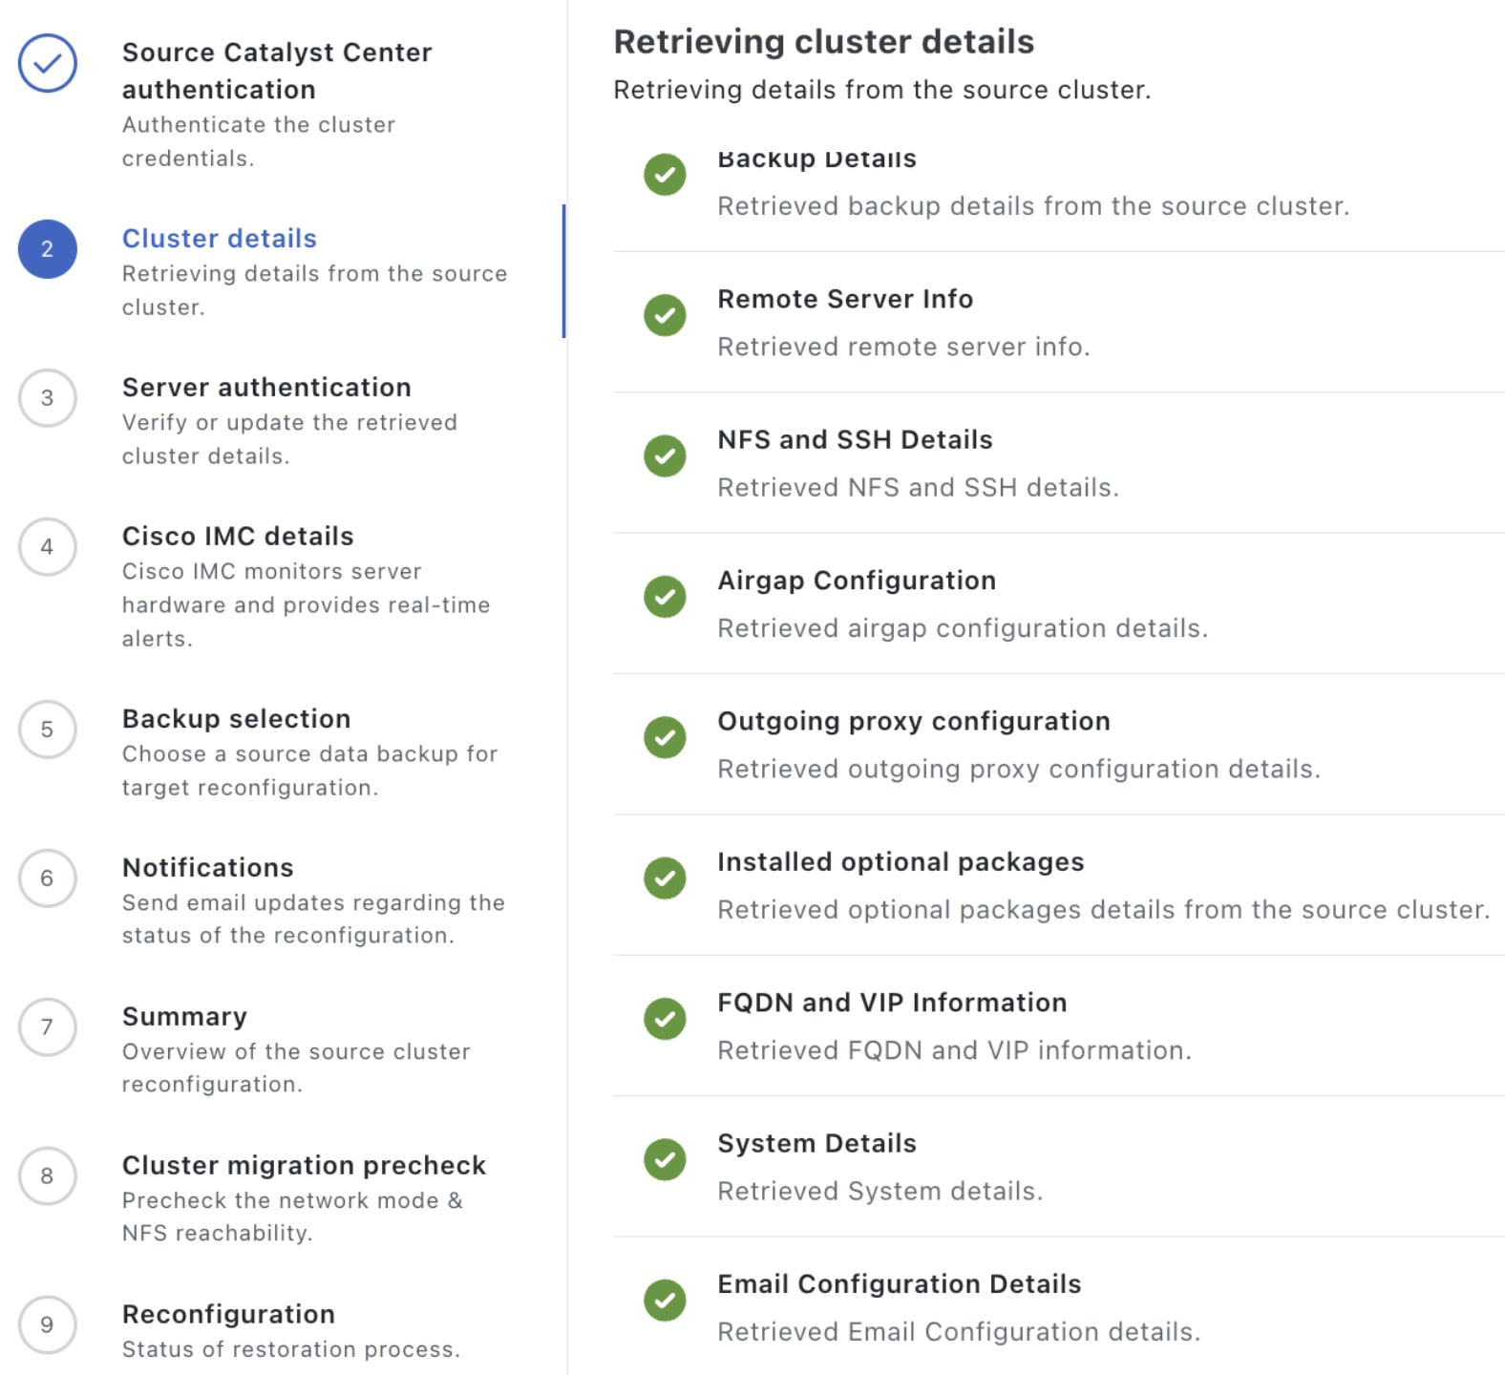This screenshot has height=1375, width=1505.
Task: Click the Installed optional packages check icon
Action: pos(665,878)
